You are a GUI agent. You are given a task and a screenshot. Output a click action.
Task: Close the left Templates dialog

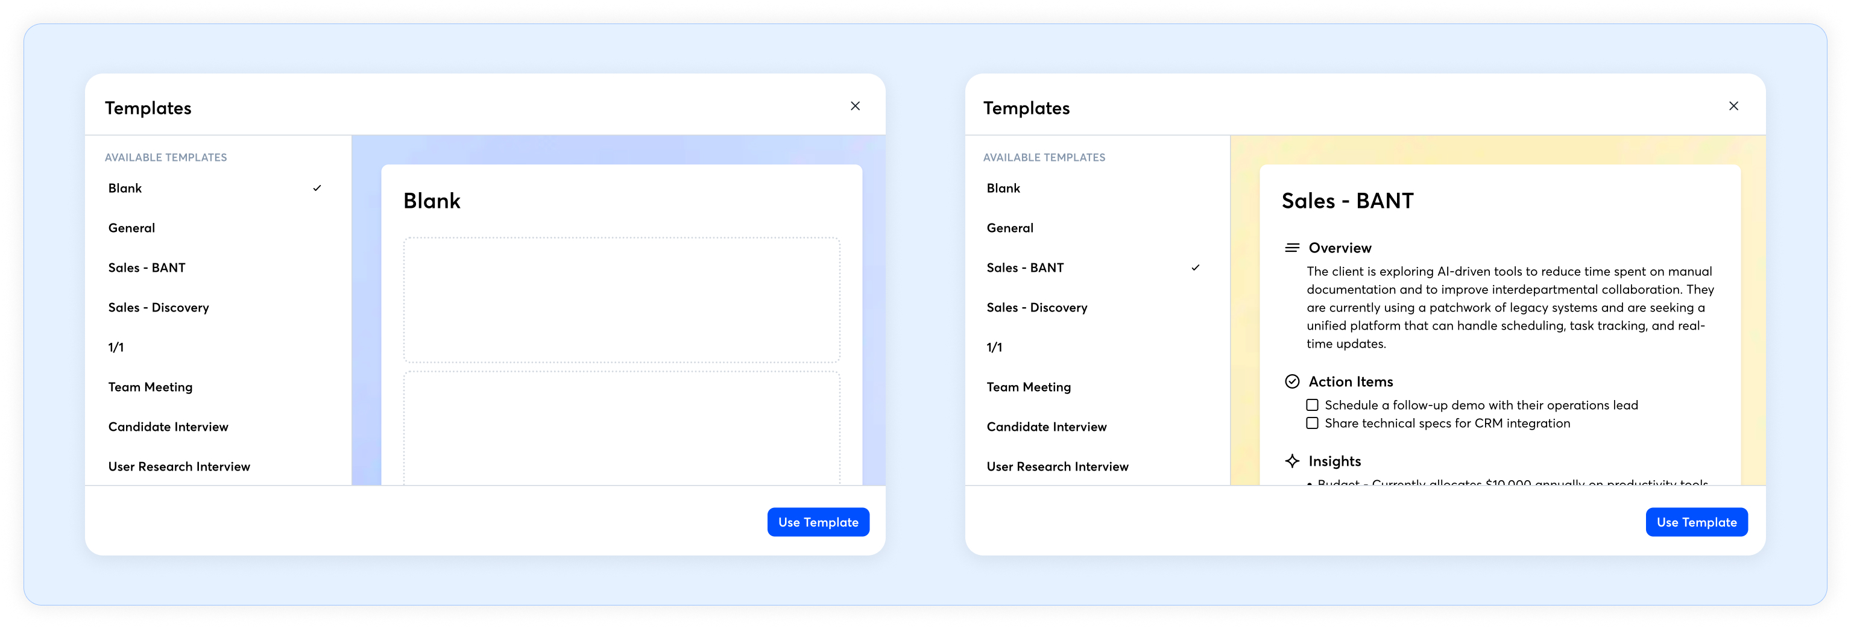[854, 106]
